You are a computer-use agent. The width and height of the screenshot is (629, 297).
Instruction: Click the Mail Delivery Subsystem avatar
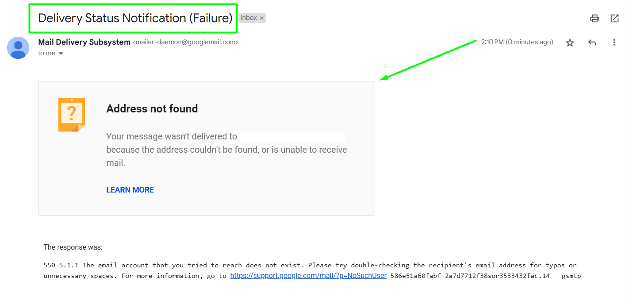coord(18,48)
